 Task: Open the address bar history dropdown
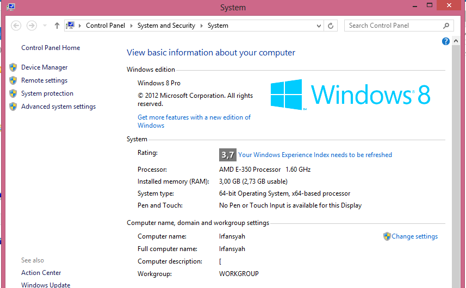click(x=319, y=26)
